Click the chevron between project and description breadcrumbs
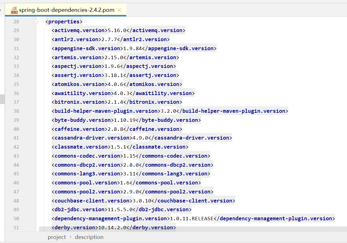 click(70, 237)
